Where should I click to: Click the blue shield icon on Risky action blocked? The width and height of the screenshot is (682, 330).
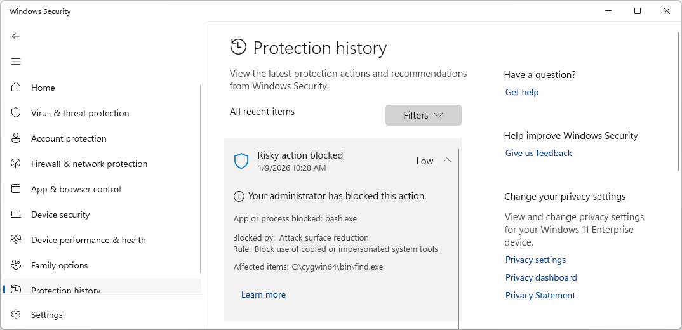point(241,161)
